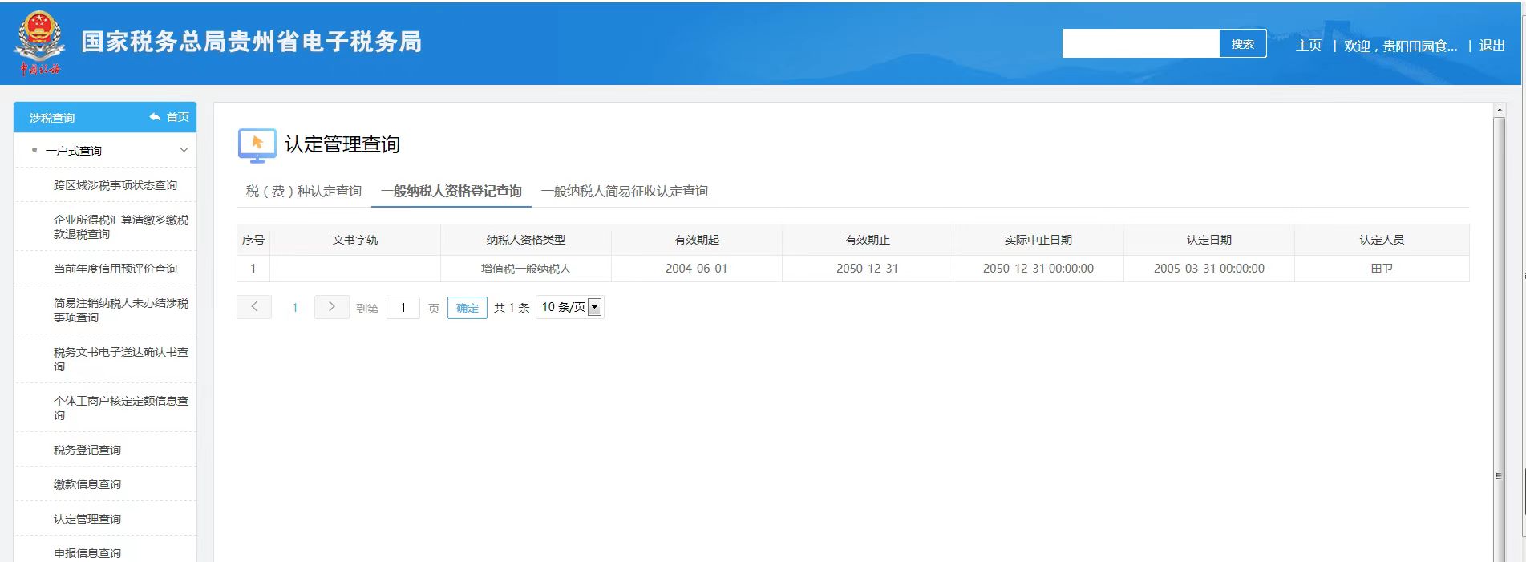Select the 一般纳税人资格登记查询 tab
1526x562 pixels.
pos(451,191)
